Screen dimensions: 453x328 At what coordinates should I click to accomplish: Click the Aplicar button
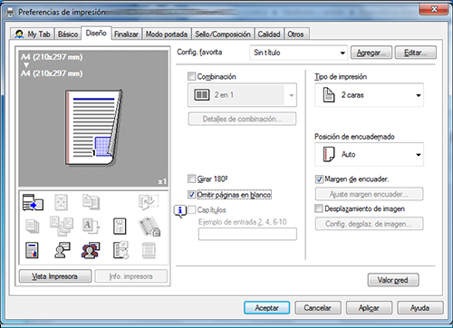[x=369, y=308]
